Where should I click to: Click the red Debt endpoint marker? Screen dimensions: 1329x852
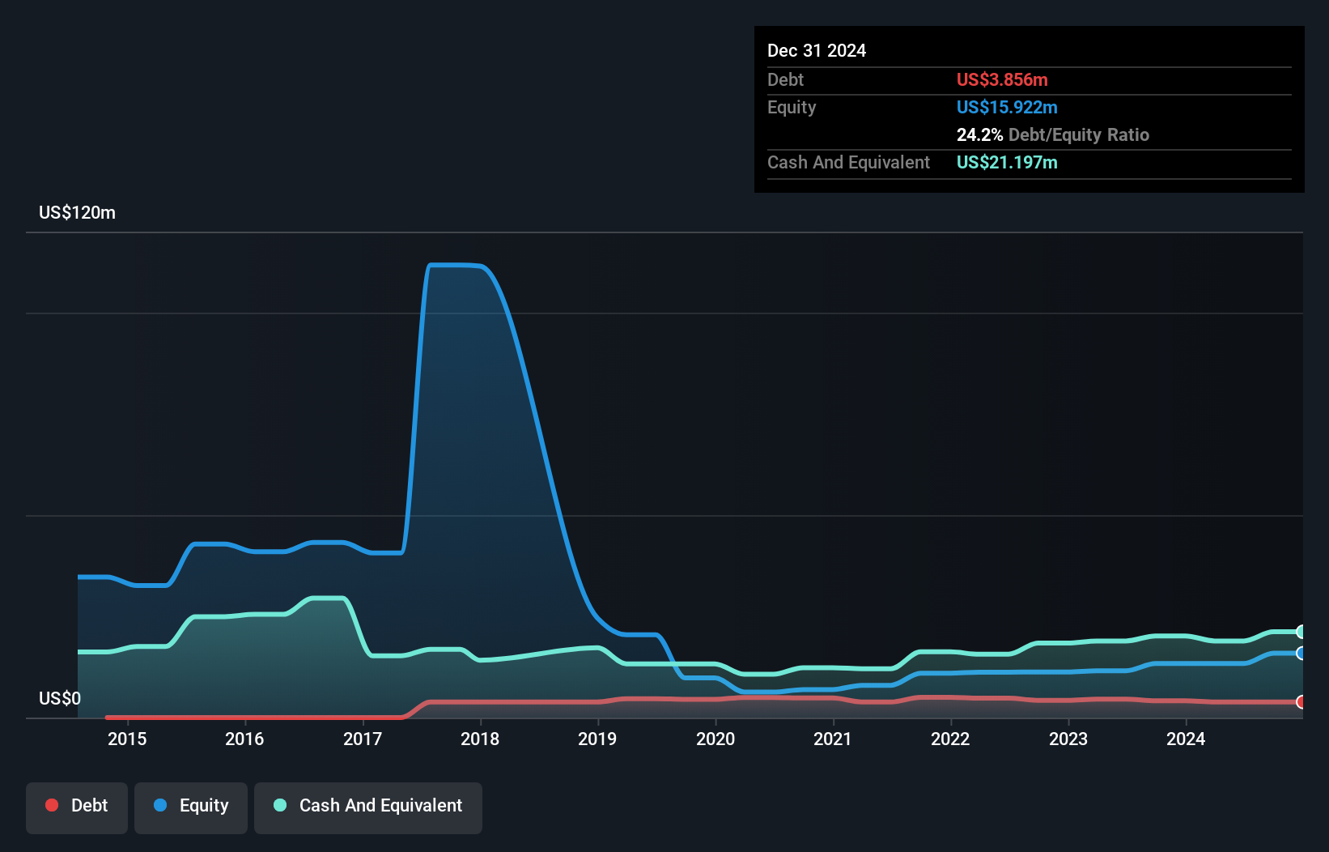coord(1301,701)
